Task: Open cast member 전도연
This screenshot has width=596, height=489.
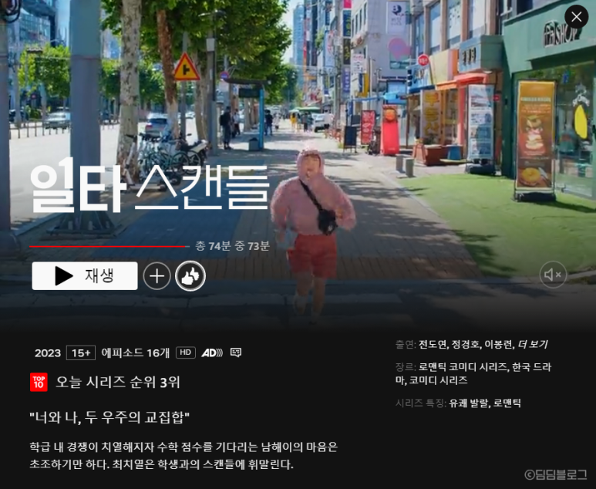Action: pos(433,345)
